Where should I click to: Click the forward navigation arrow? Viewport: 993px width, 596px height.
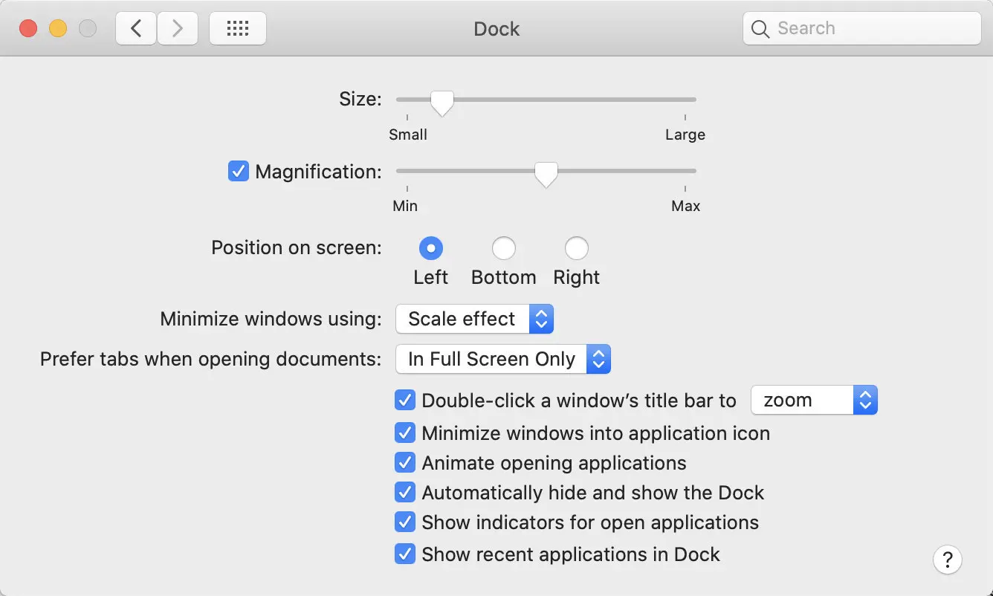(x=178, y=27)
